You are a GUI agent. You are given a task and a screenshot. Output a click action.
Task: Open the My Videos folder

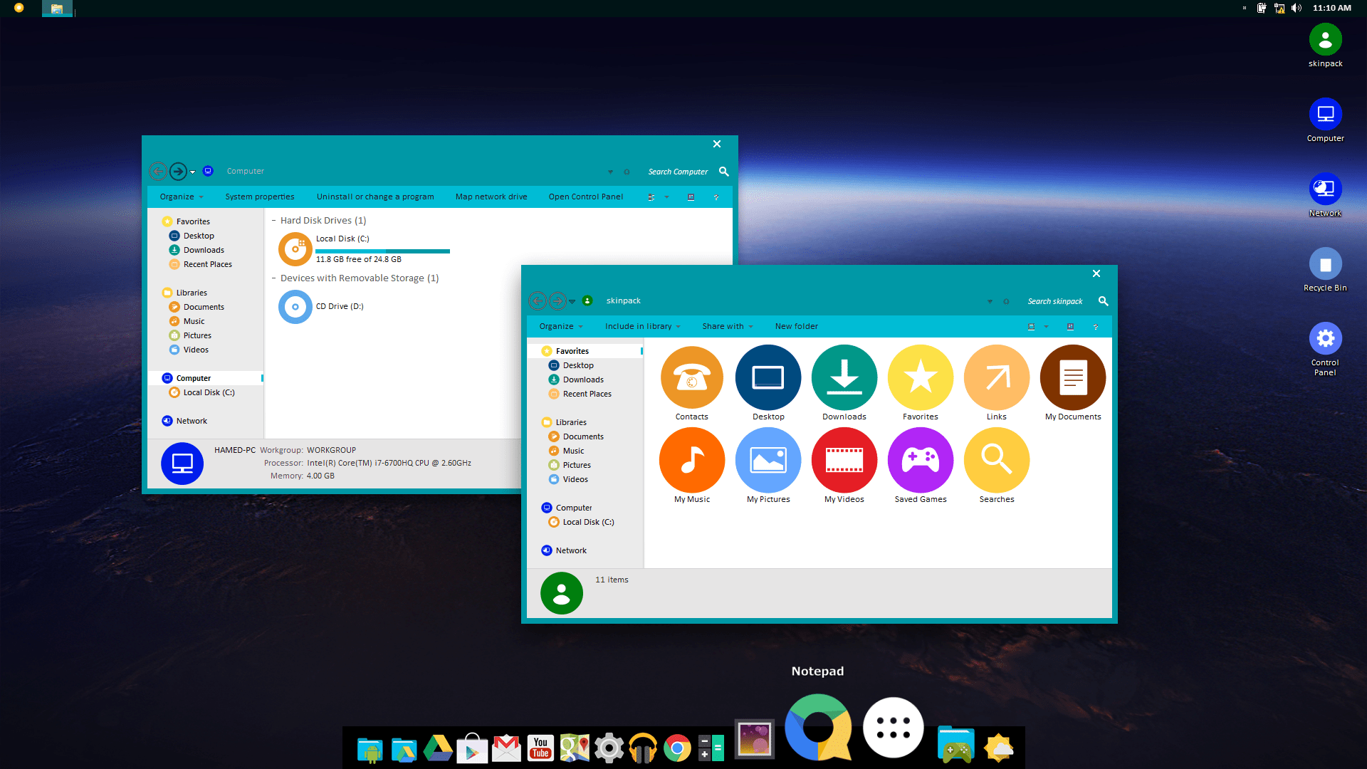point(844,461)
